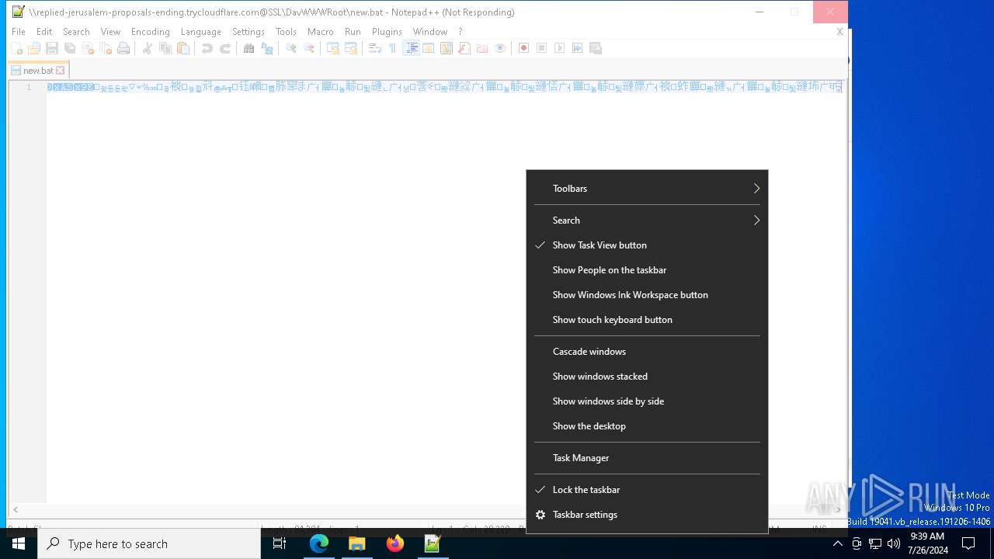Click the Print toolbar icon
The height and width of the screenshot is (559, 994).
pyautogui.click(x=123, y=48)
